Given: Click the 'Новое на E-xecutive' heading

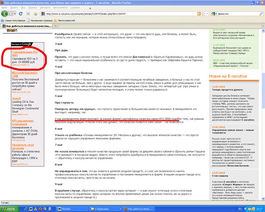Looking at the screenshot, I should click(228, 76).
